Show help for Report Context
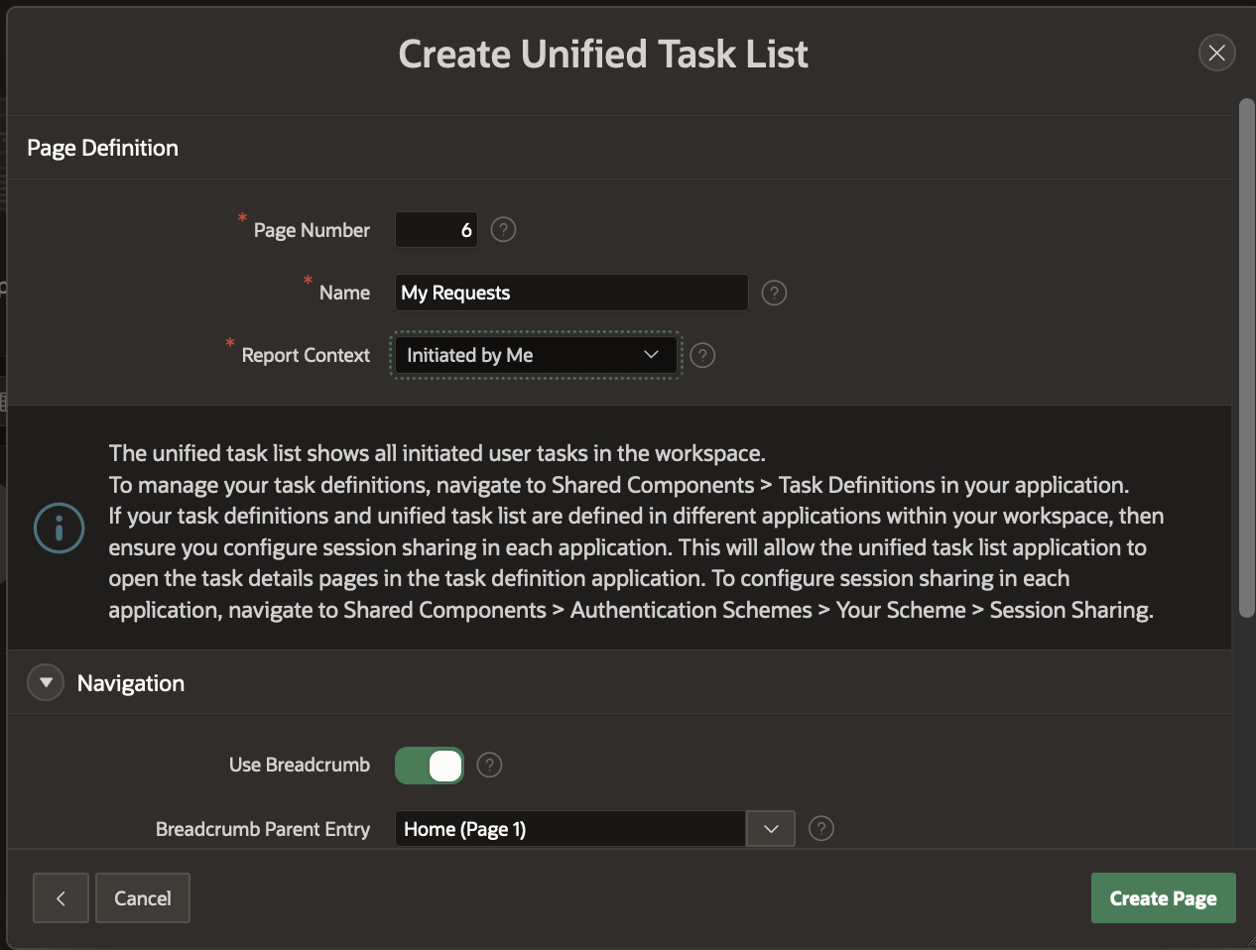The height and width of the screenshot is (950, 1256). point(702,355)
